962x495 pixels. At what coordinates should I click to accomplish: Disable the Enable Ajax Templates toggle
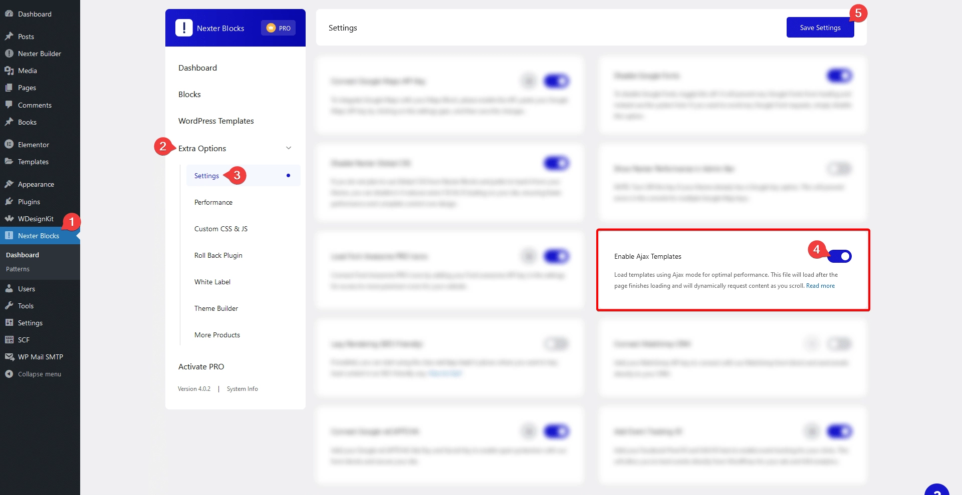tap(841, 256)
